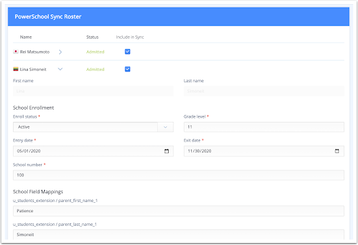This screenshot has width=358, height=245.
Task: Open calendar picker icon in Entry date
Action: click(x=167, y=151)
